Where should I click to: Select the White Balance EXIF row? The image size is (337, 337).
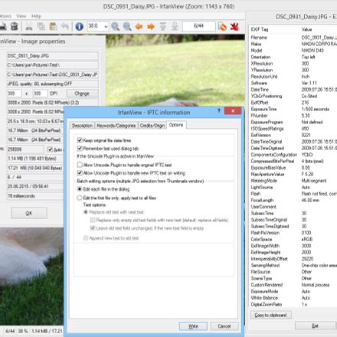tap(293, 298)
